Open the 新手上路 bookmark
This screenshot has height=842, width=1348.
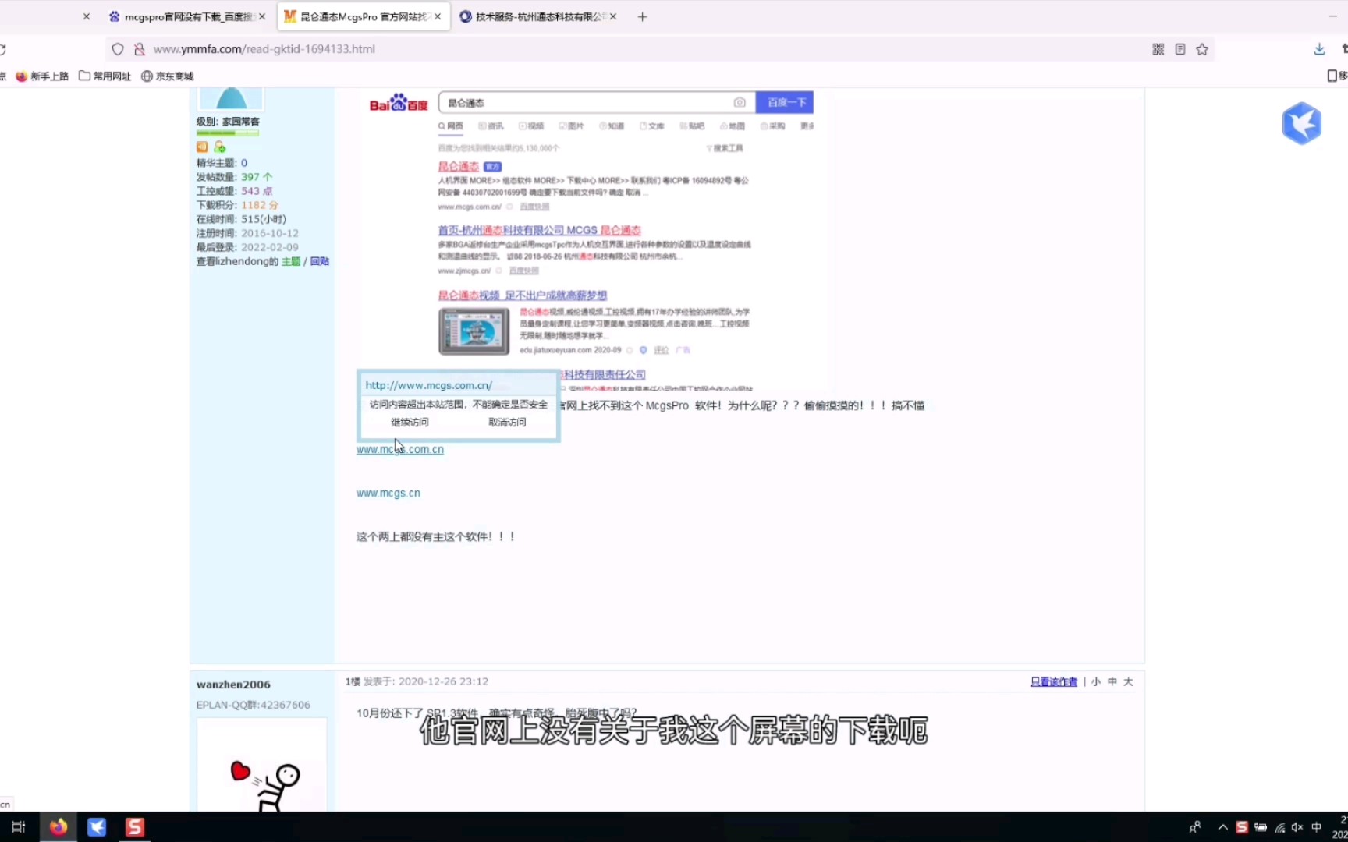[42, 76]
